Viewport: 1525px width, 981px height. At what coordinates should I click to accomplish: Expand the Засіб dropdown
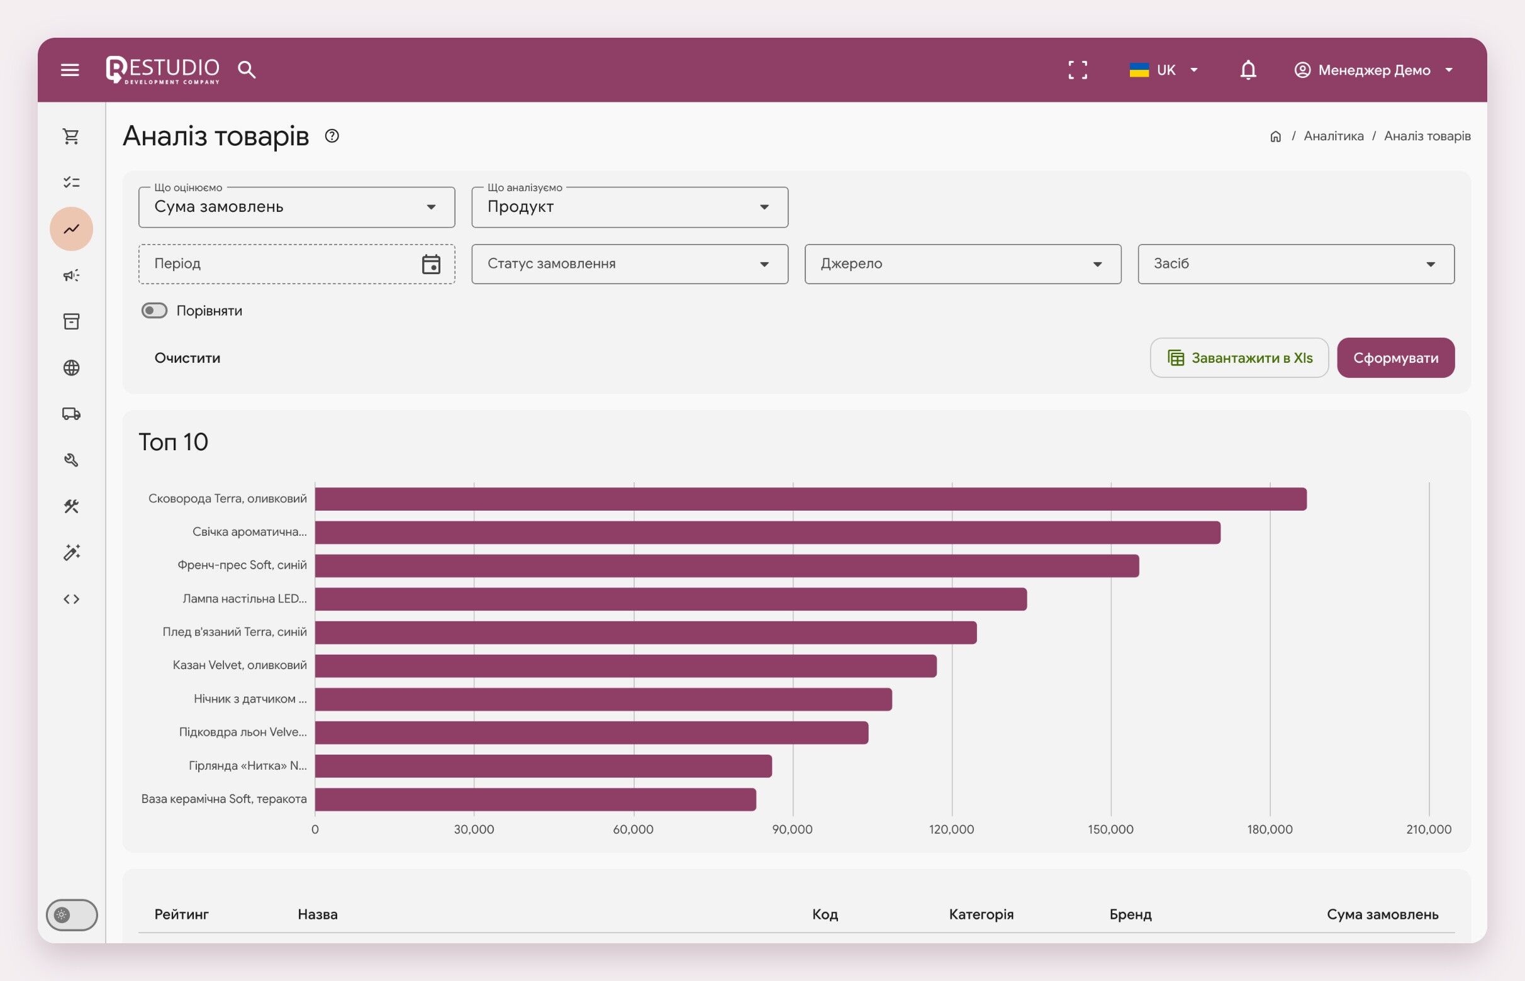1295,263
